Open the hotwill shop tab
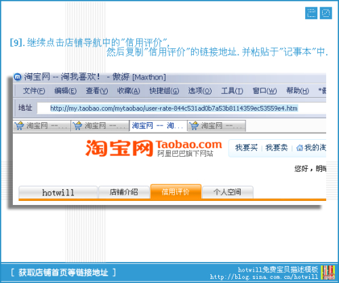Screen dimensions: 339x283 click(58, 193)
